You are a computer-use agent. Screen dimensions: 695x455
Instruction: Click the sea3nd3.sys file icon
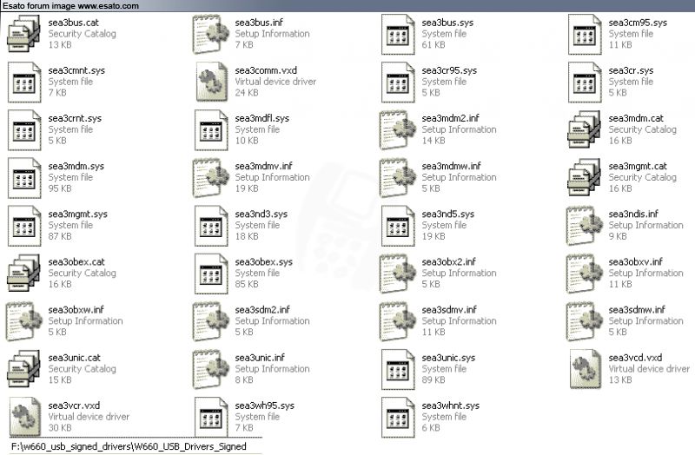point(211,226)
